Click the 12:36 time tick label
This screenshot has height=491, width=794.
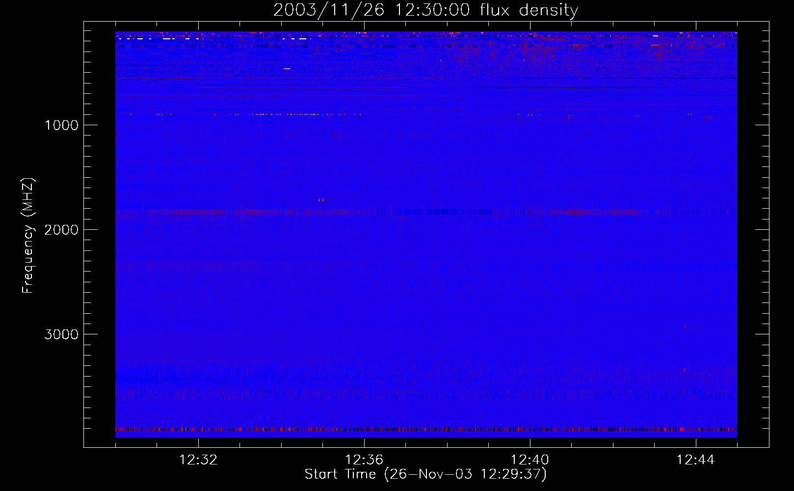(364, 460)
